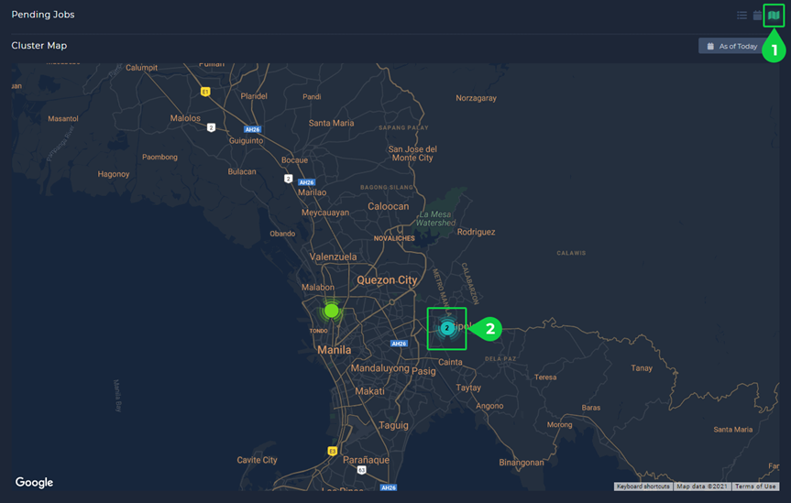Viewport: 791px width, 503px height.
Task: Click the Paombong map label
Action: pyautogui.click(x=159, y=157)
